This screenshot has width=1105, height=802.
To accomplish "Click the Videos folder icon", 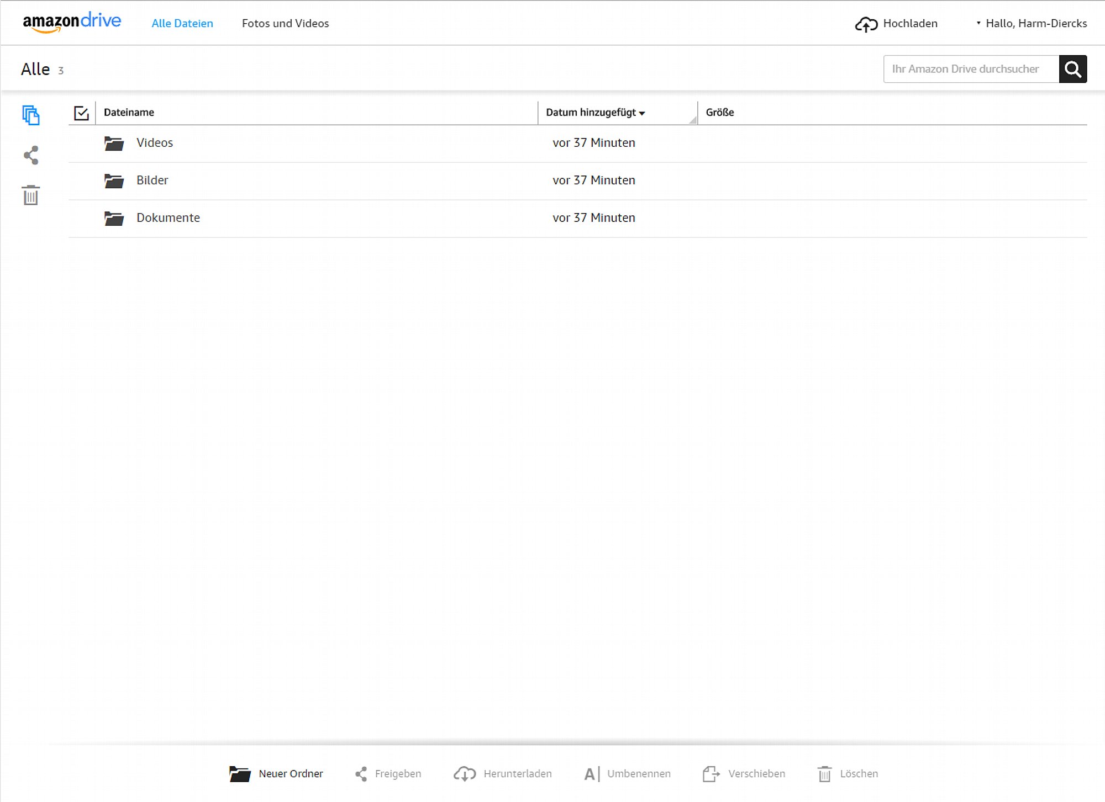I will pos(114,143).
